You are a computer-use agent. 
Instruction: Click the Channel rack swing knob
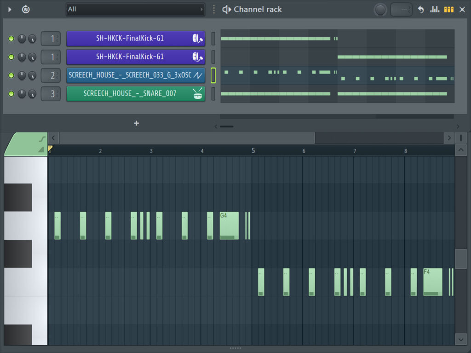(380, 10)
